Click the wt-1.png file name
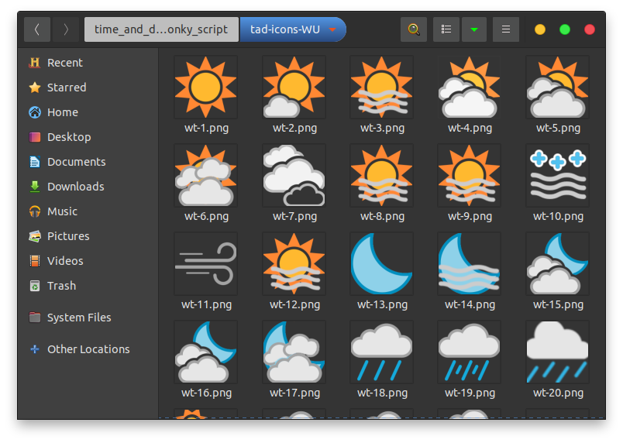 (x=207, y=129)
